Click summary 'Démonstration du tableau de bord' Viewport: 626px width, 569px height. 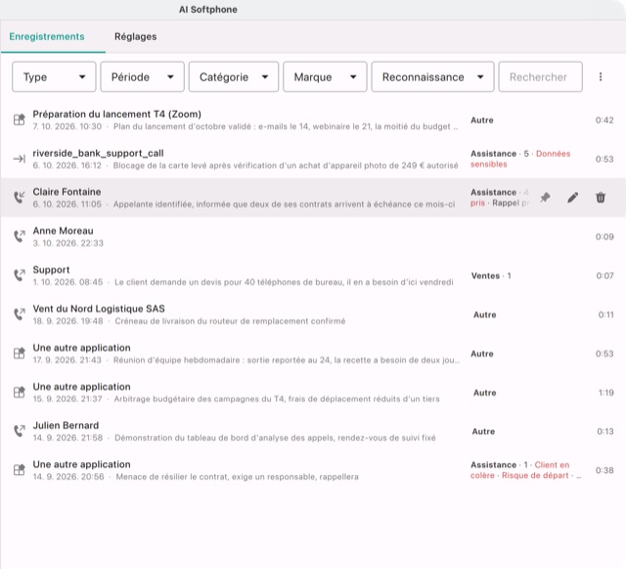click(275, 438)
